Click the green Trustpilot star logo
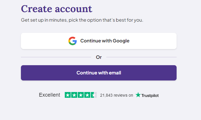The width and height of the screenshot is (201, 120). tap(138, 95)
